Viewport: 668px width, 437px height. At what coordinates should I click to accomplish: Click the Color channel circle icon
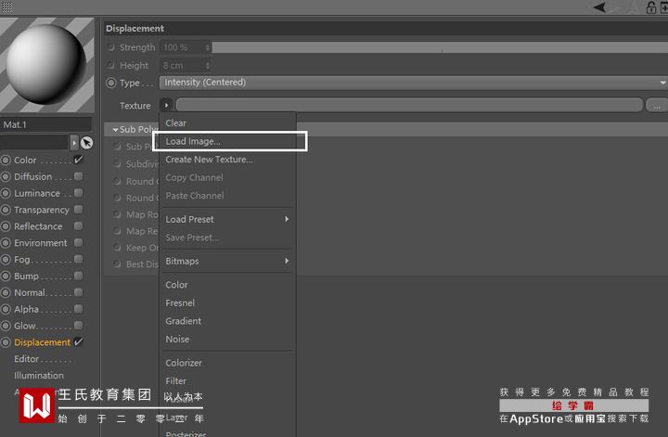click(6, 161)
